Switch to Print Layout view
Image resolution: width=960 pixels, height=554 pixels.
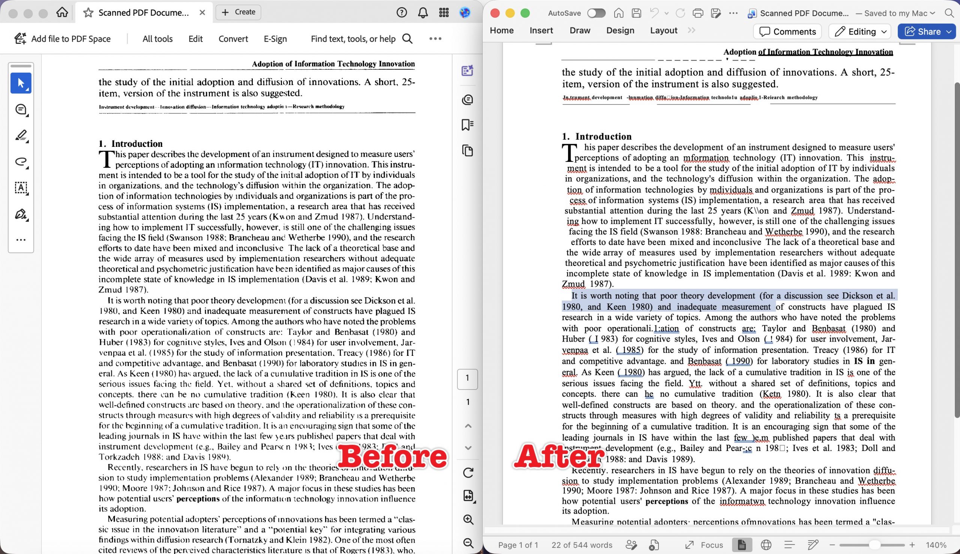coord(741,545)
